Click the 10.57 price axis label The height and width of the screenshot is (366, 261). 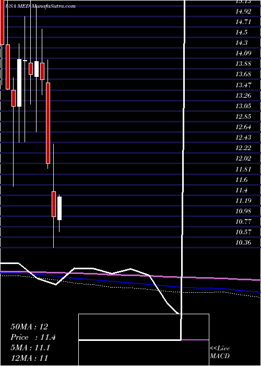click(244, 232)
